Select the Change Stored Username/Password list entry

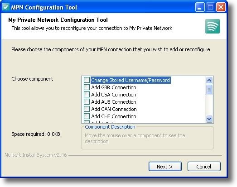pyautogui.click(x=131, y=80)
